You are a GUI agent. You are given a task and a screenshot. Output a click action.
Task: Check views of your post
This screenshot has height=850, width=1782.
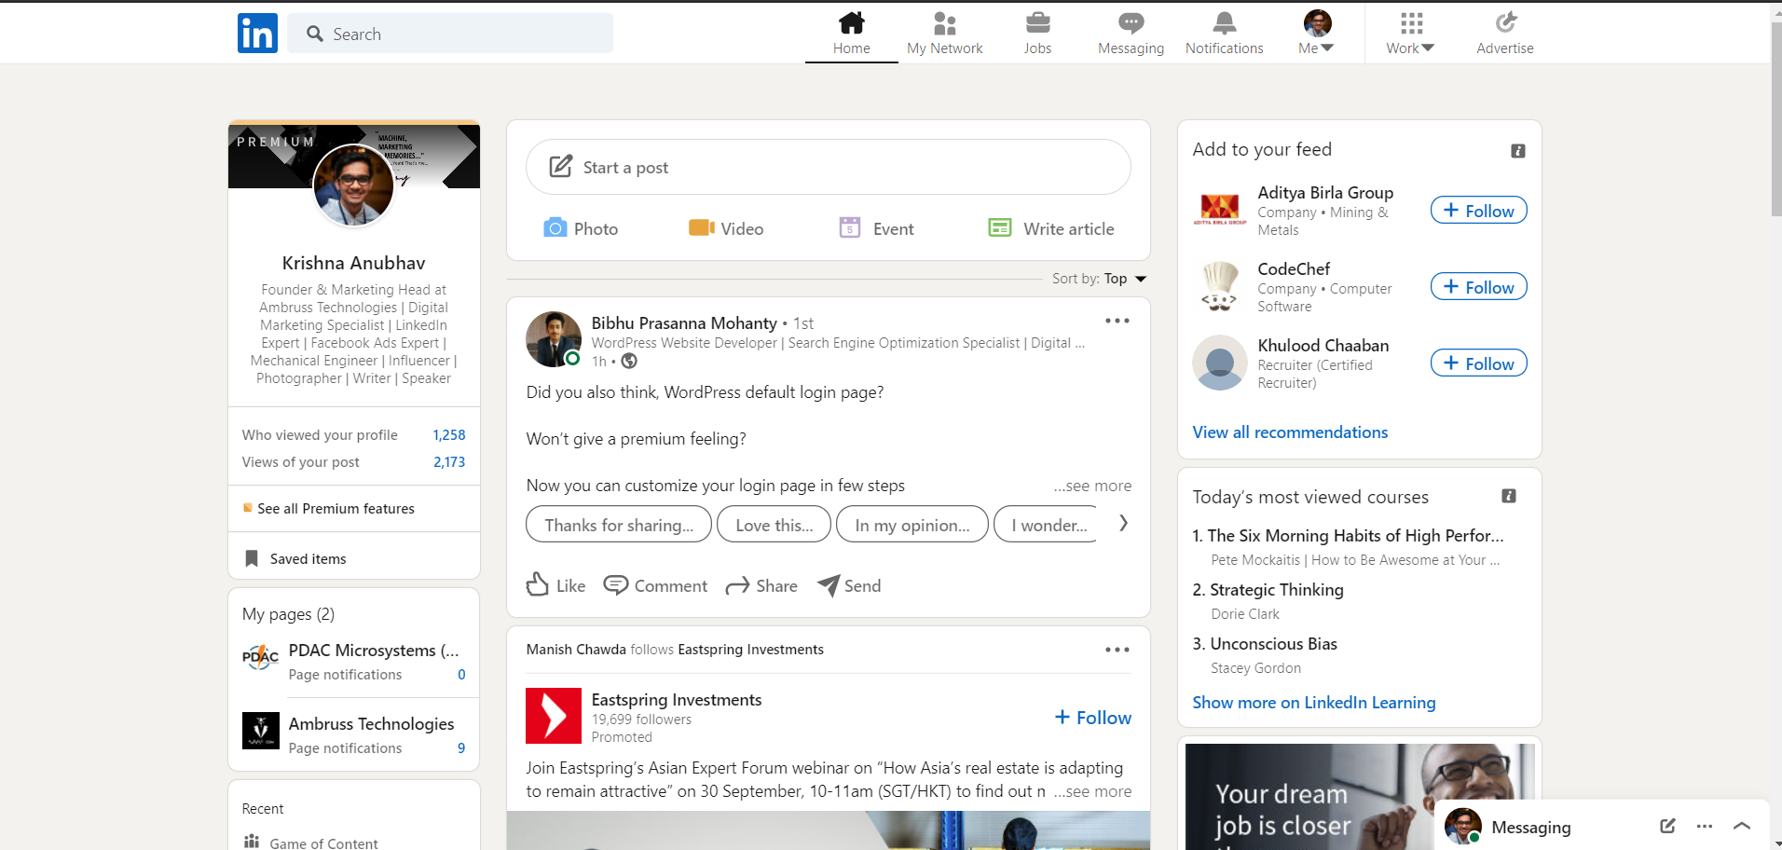coord(354,462)
